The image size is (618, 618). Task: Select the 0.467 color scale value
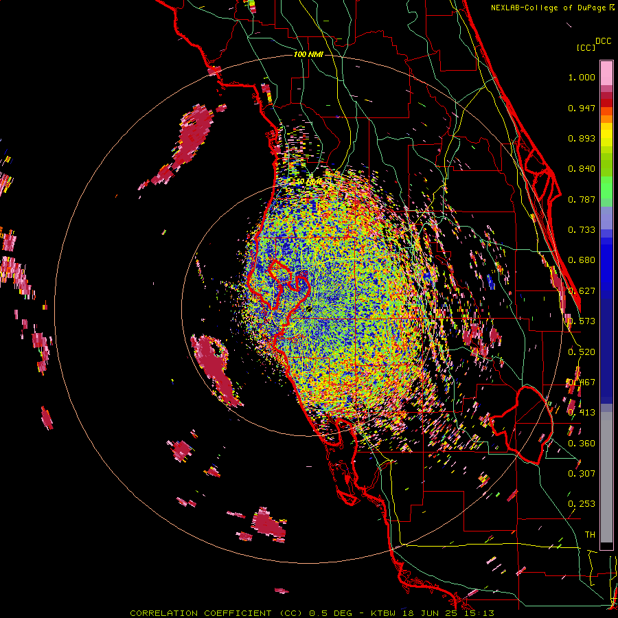pos(582,382)
